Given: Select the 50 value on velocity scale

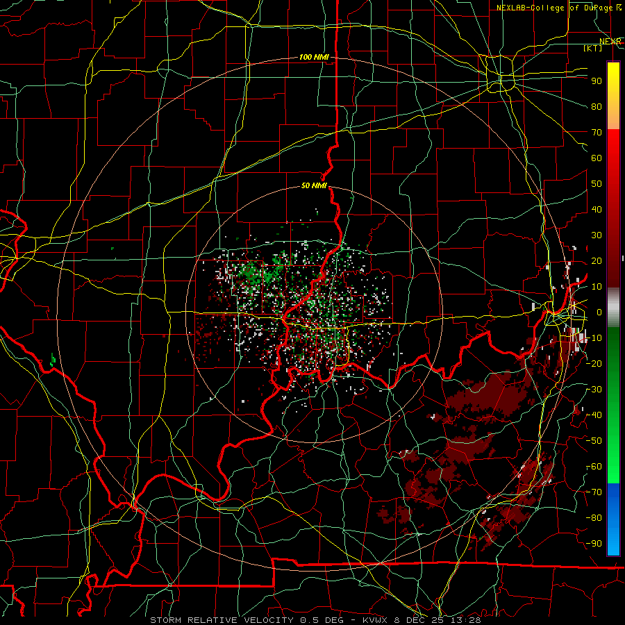Looking at the screenshot, I should (597, 184).
